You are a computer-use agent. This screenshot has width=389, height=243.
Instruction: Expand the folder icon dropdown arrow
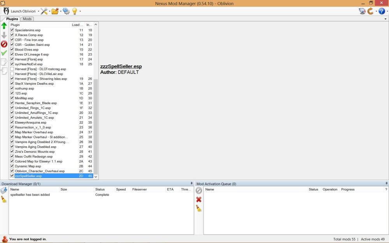(61, 11)
